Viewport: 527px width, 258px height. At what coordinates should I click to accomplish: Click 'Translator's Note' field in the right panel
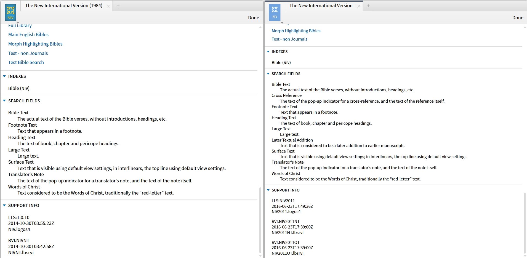tap(288, 162)
